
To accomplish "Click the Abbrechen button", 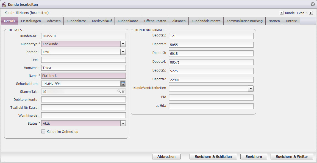I will 166,157.
